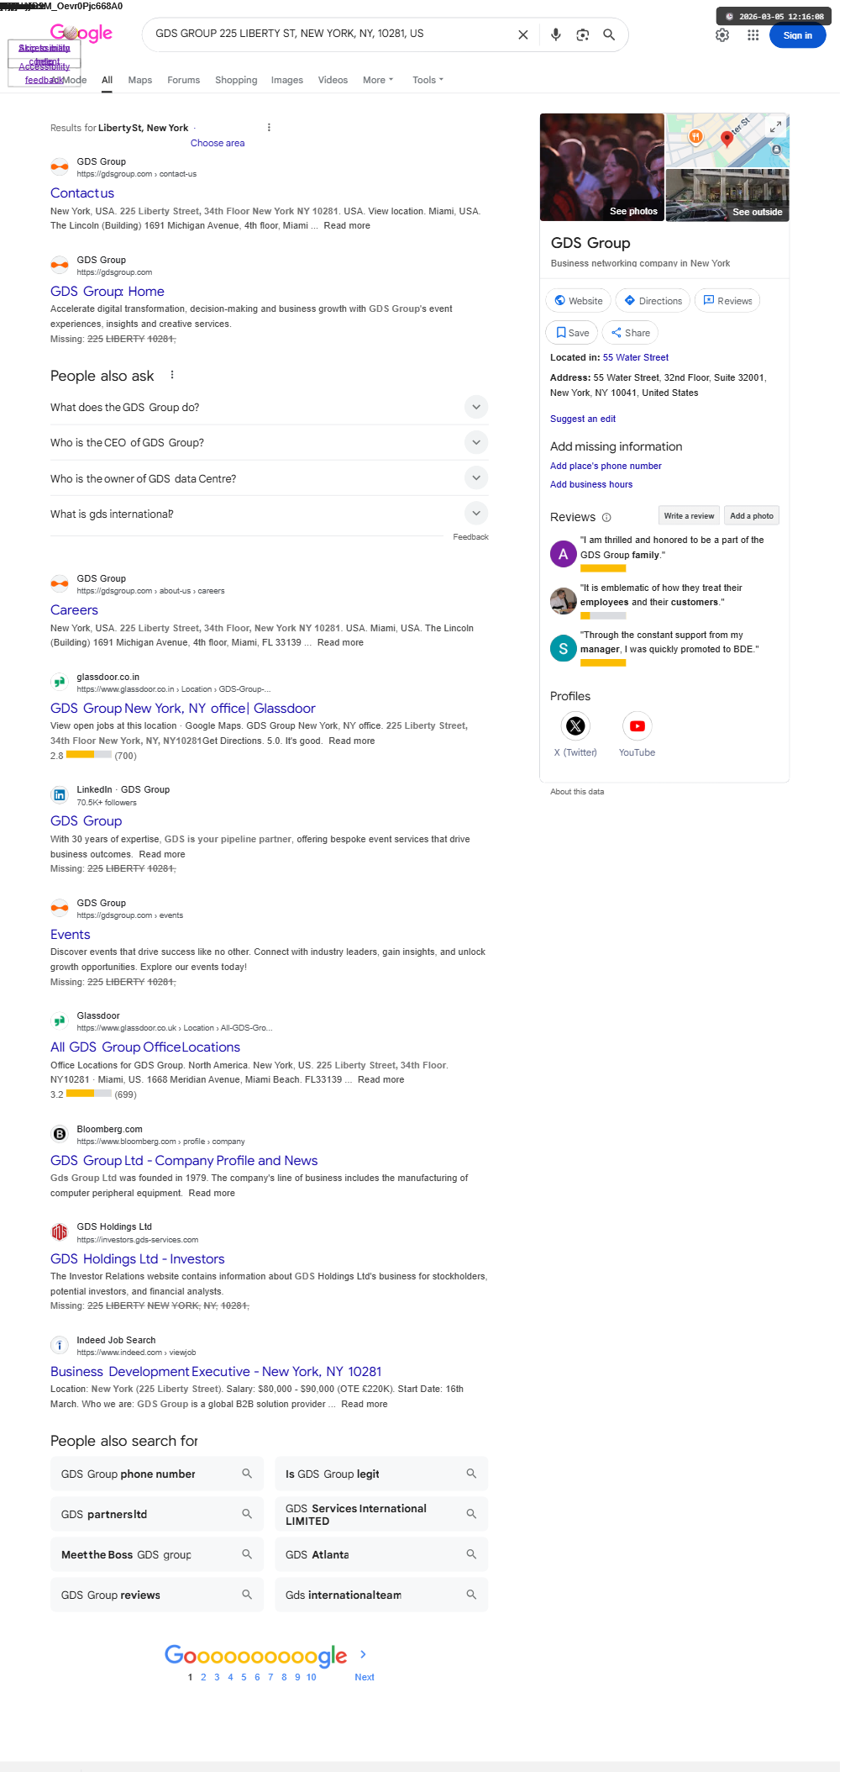The image size is (850, 1772).
Task: Open quick settings gear
Action: pos(722,35)
